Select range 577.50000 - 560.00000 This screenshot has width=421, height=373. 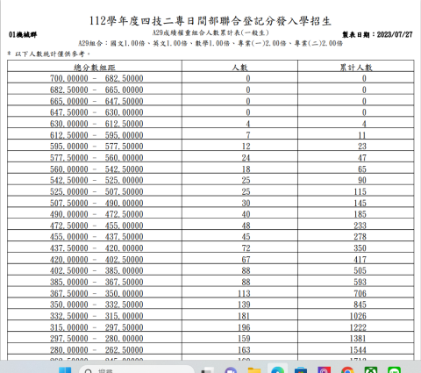96,158
